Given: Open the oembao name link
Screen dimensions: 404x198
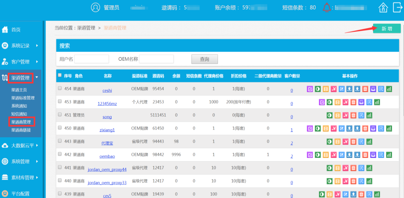Looking at the screenshot, I should (107, 156).
